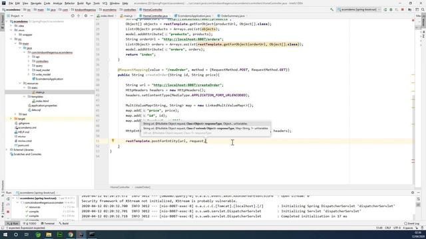The width and height of the screenshot is (426, 239).
Task: Open the VCS menu
Action: point(105,3)
